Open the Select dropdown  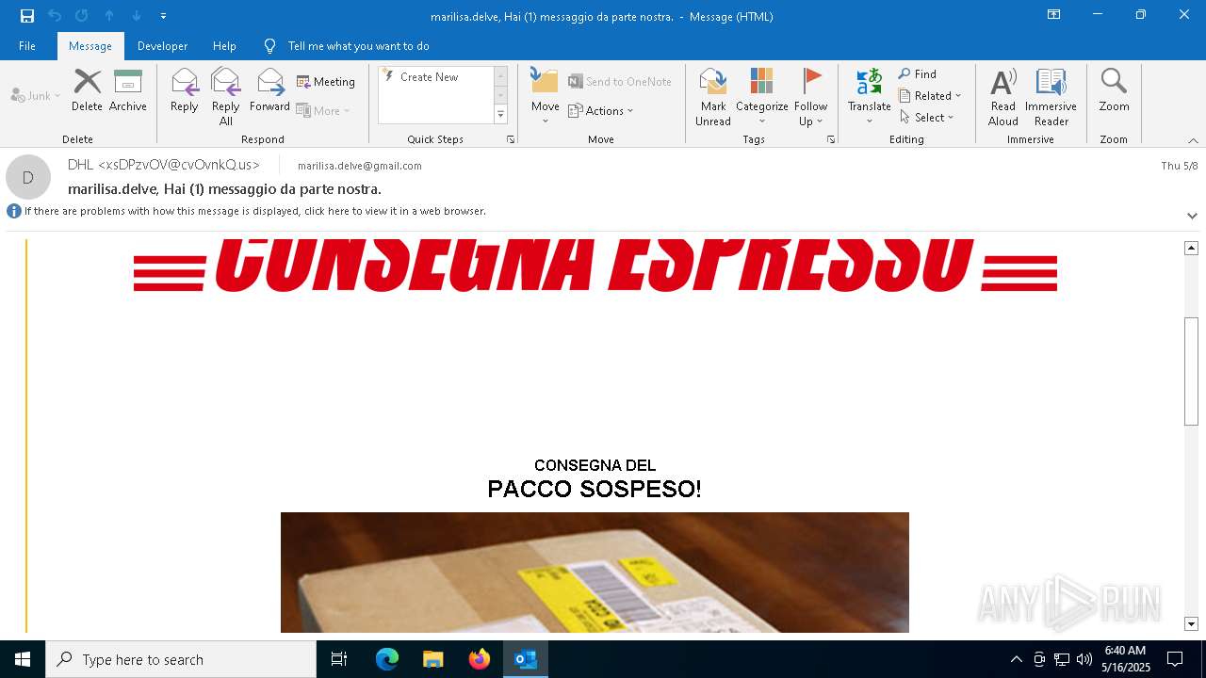(x=927, y=118)
